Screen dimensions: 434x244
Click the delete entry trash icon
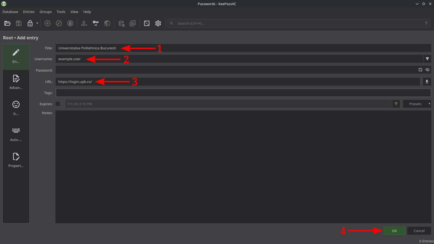tap(70, 23)
